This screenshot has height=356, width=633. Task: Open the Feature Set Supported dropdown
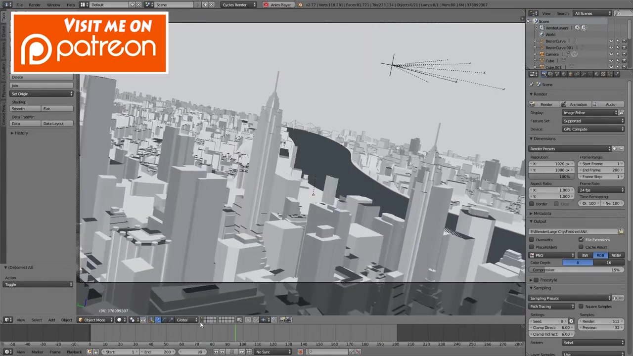click(x=593, y=121)
